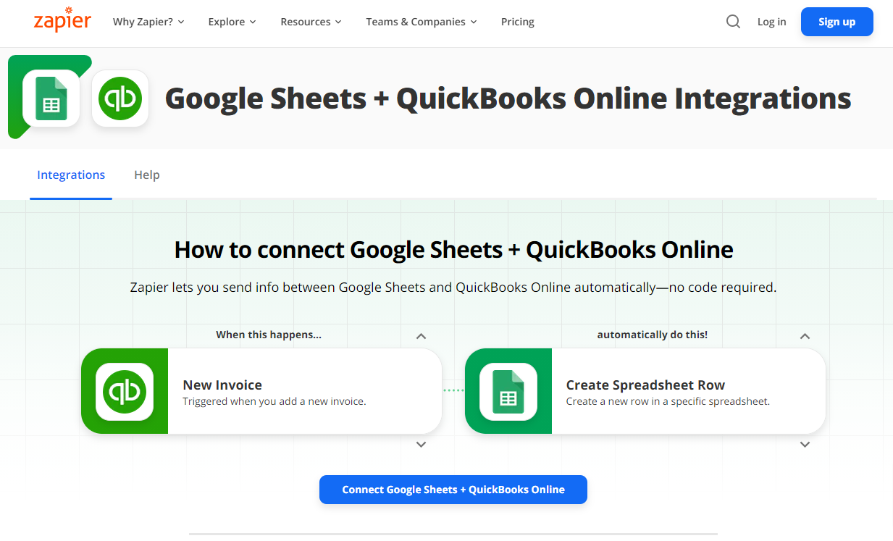Go to the Pricing page

[x=518, y=22]
